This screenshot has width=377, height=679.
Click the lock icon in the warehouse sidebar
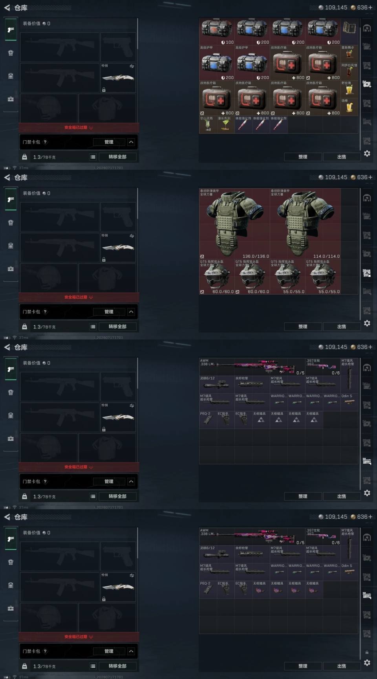point(367,652)
